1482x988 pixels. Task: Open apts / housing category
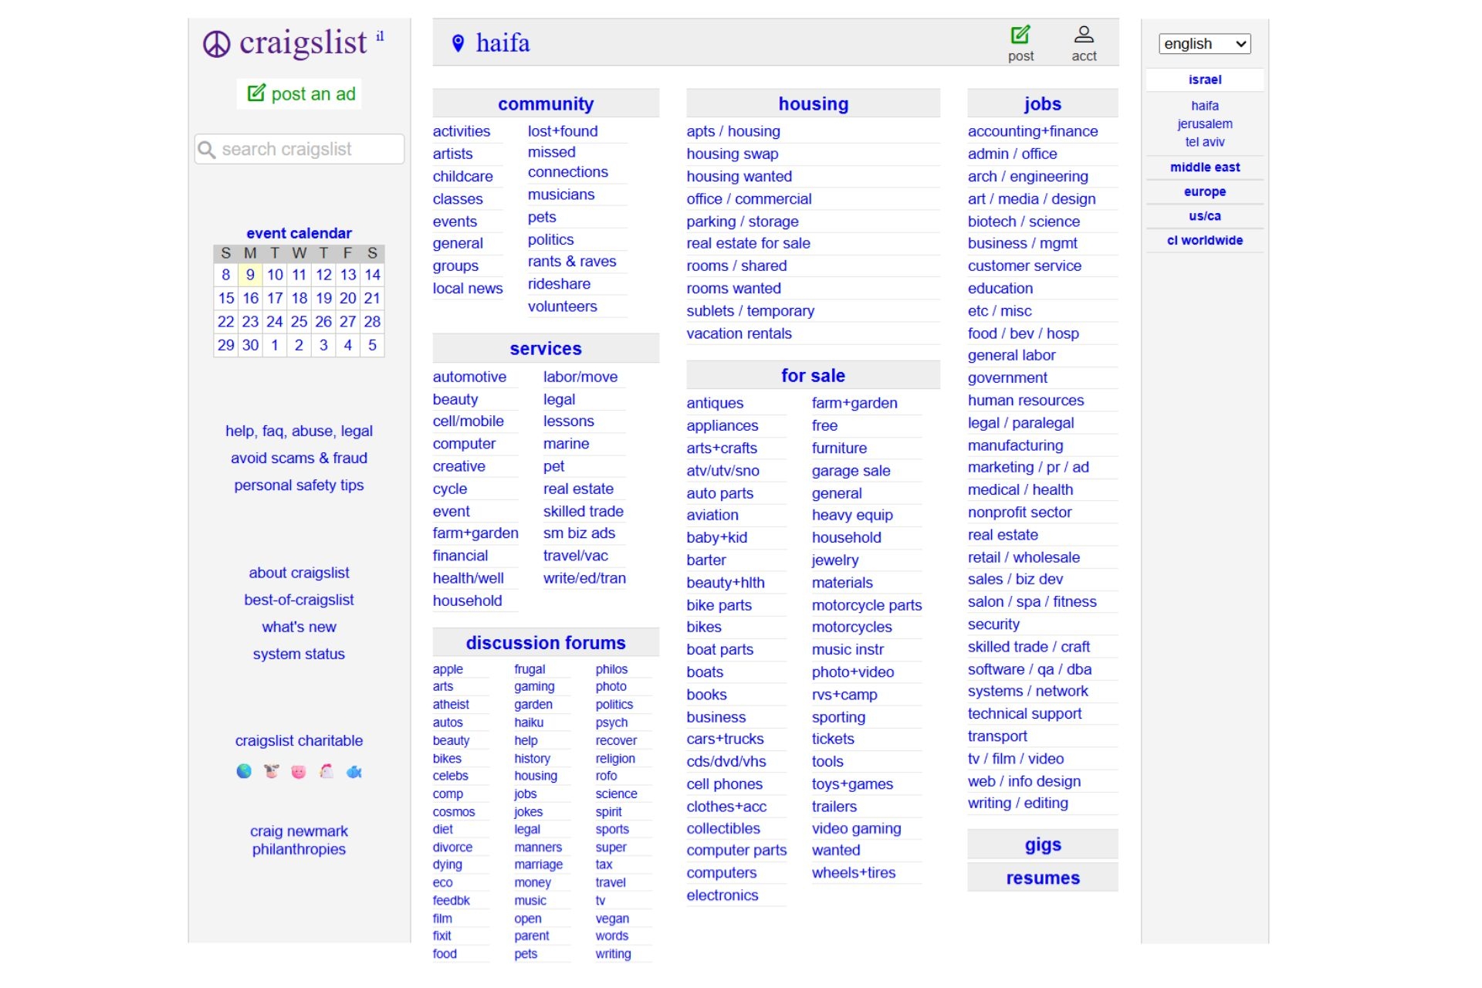733,131
